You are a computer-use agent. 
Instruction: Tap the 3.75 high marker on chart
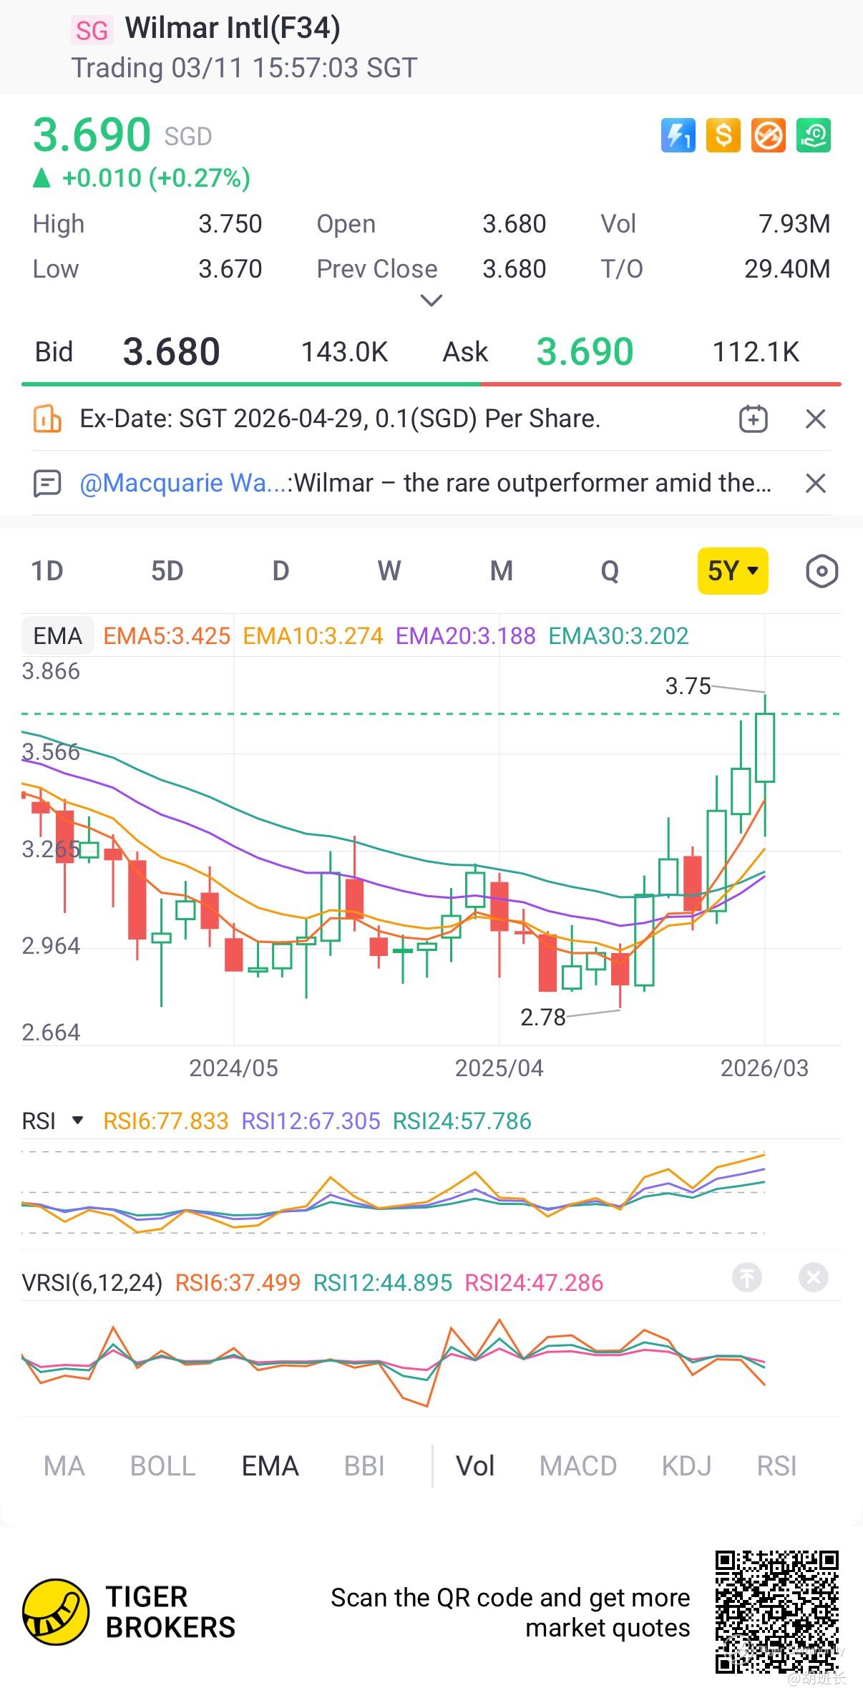(688, 686)
